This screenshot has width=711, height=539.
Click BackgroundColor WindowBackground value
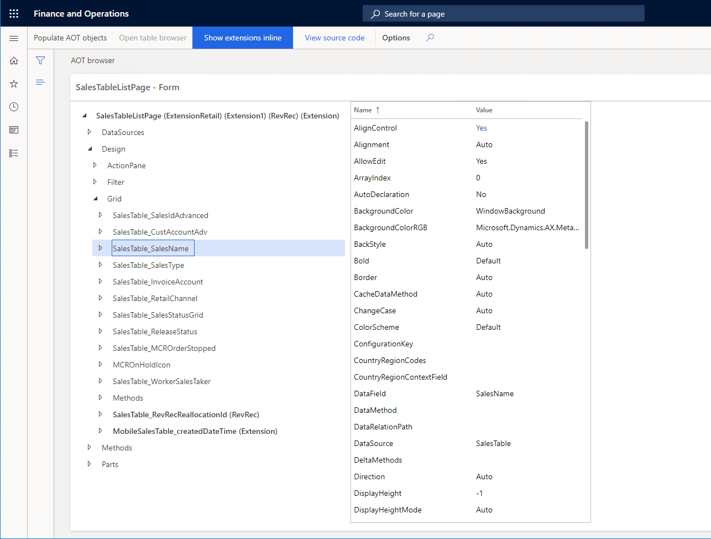coord(510,211)
